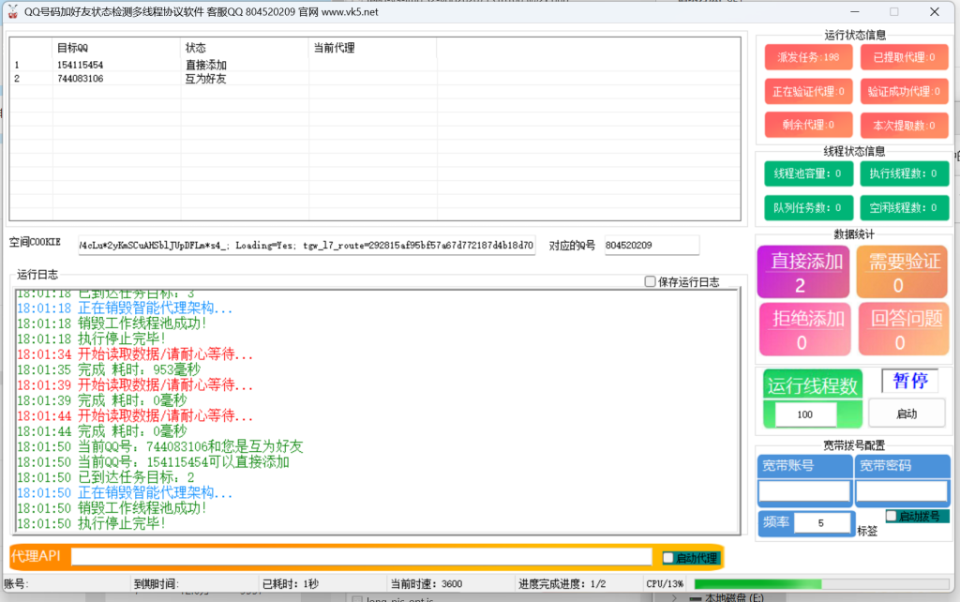
Task: Click the 剩余代理:0 button
Action: [x=808, y=125]
